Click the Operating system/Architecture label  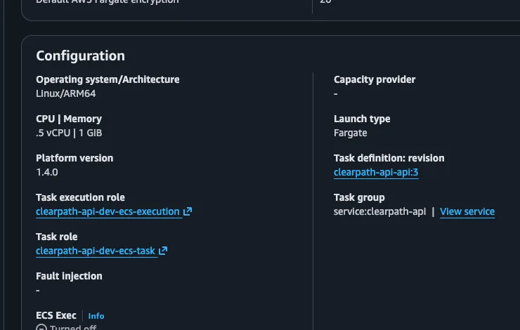[x=108, y=79]
